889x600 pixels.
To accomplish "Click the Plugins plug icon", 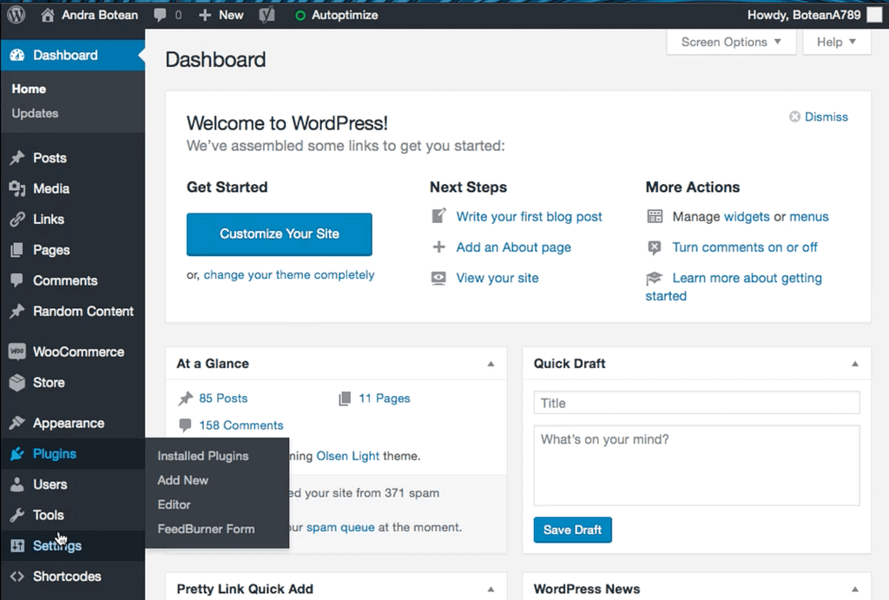I will (17, 453).
